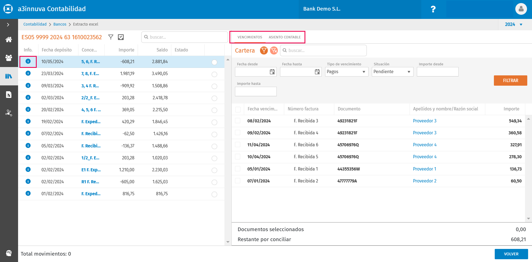Click the Cartera search field

coord(323,50)
